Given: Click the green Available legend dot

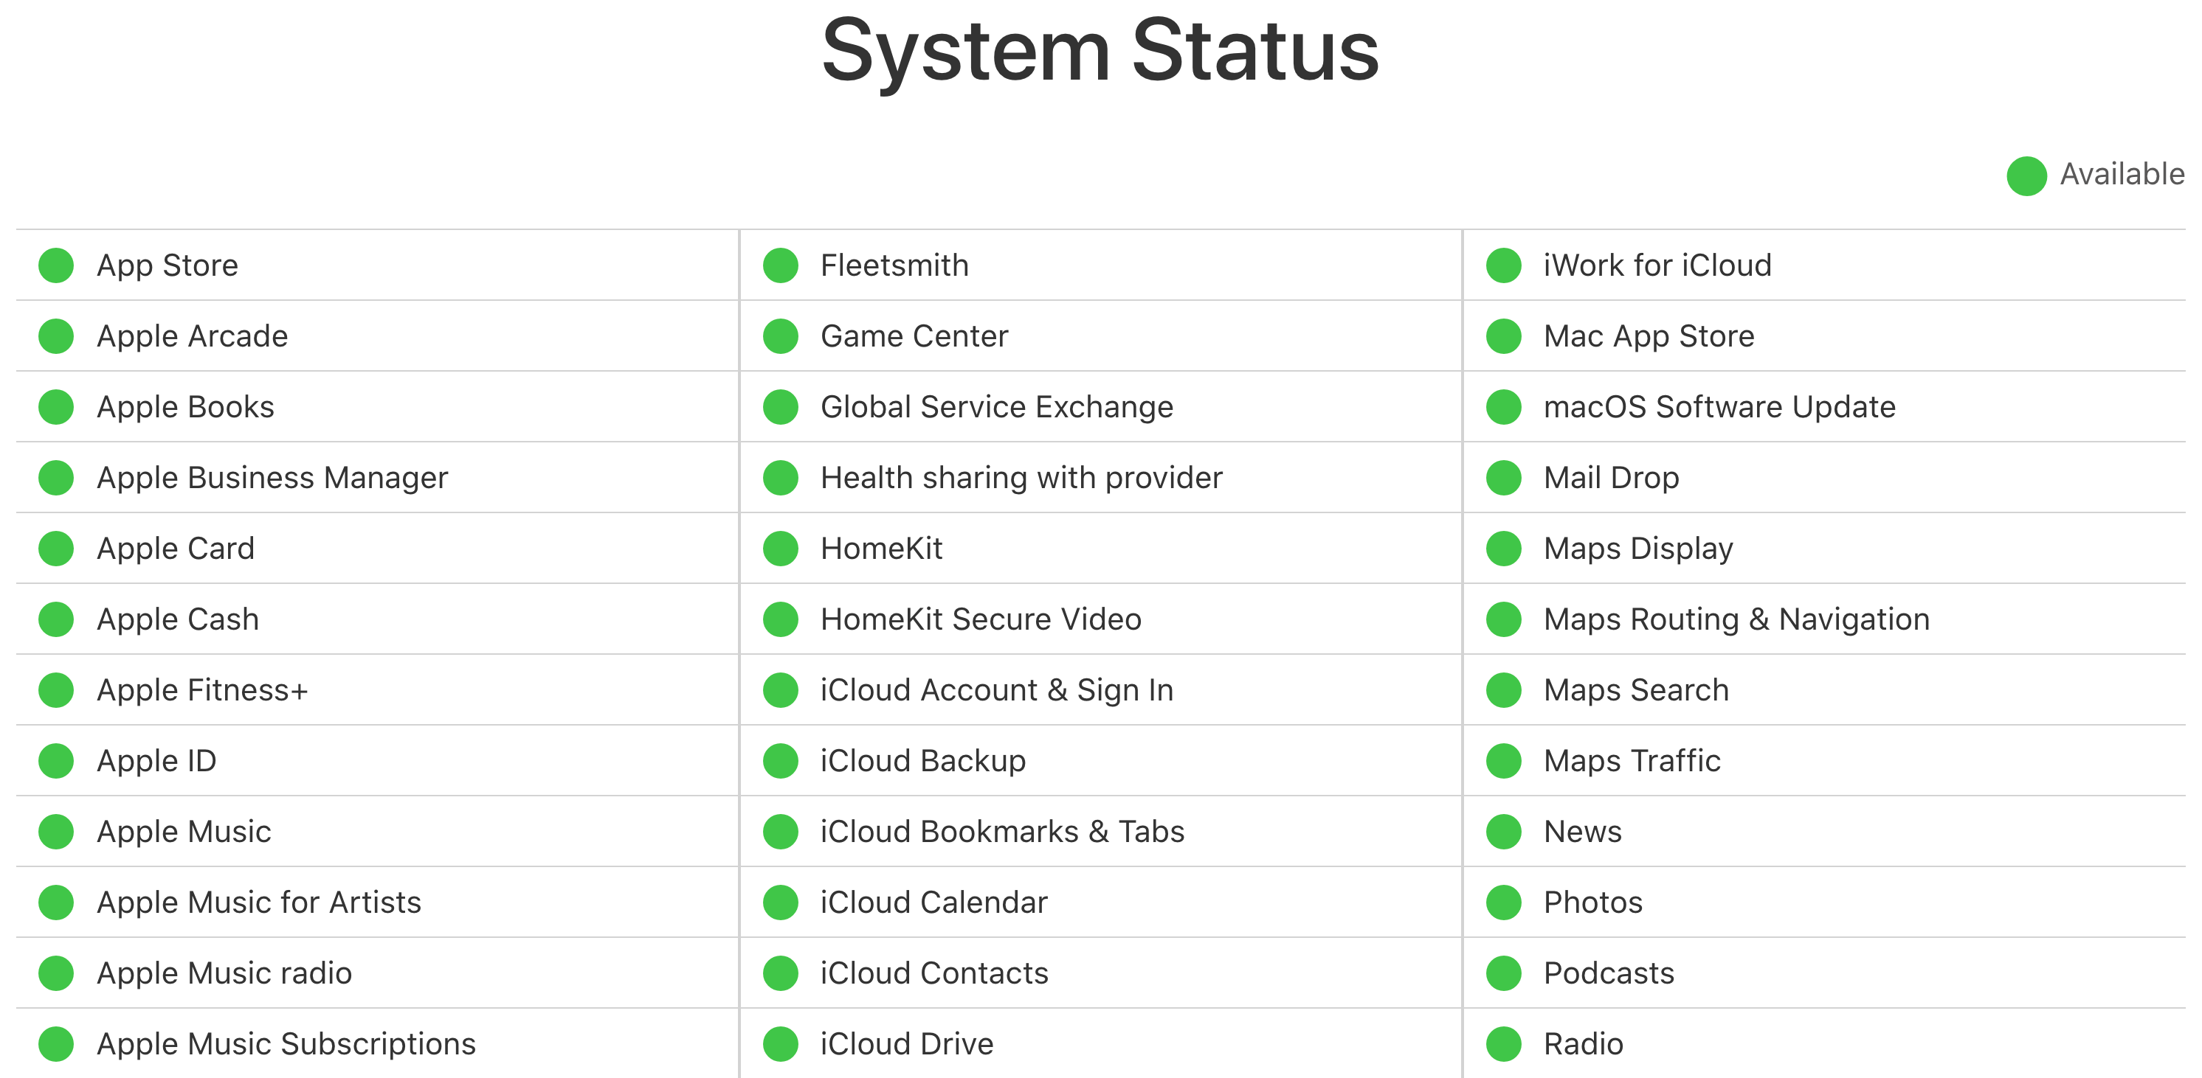Looking at the screenshot, I should [x=2026, y=176].
